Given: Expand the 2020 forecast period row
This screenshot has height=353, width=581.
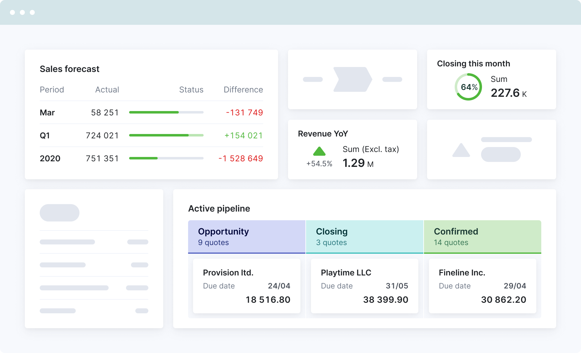Looking at the screenshot, I should (50, 158).
